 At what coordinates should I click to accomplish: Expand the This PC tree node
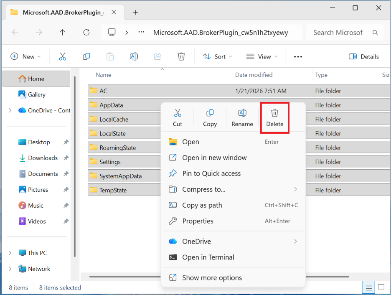10,253
